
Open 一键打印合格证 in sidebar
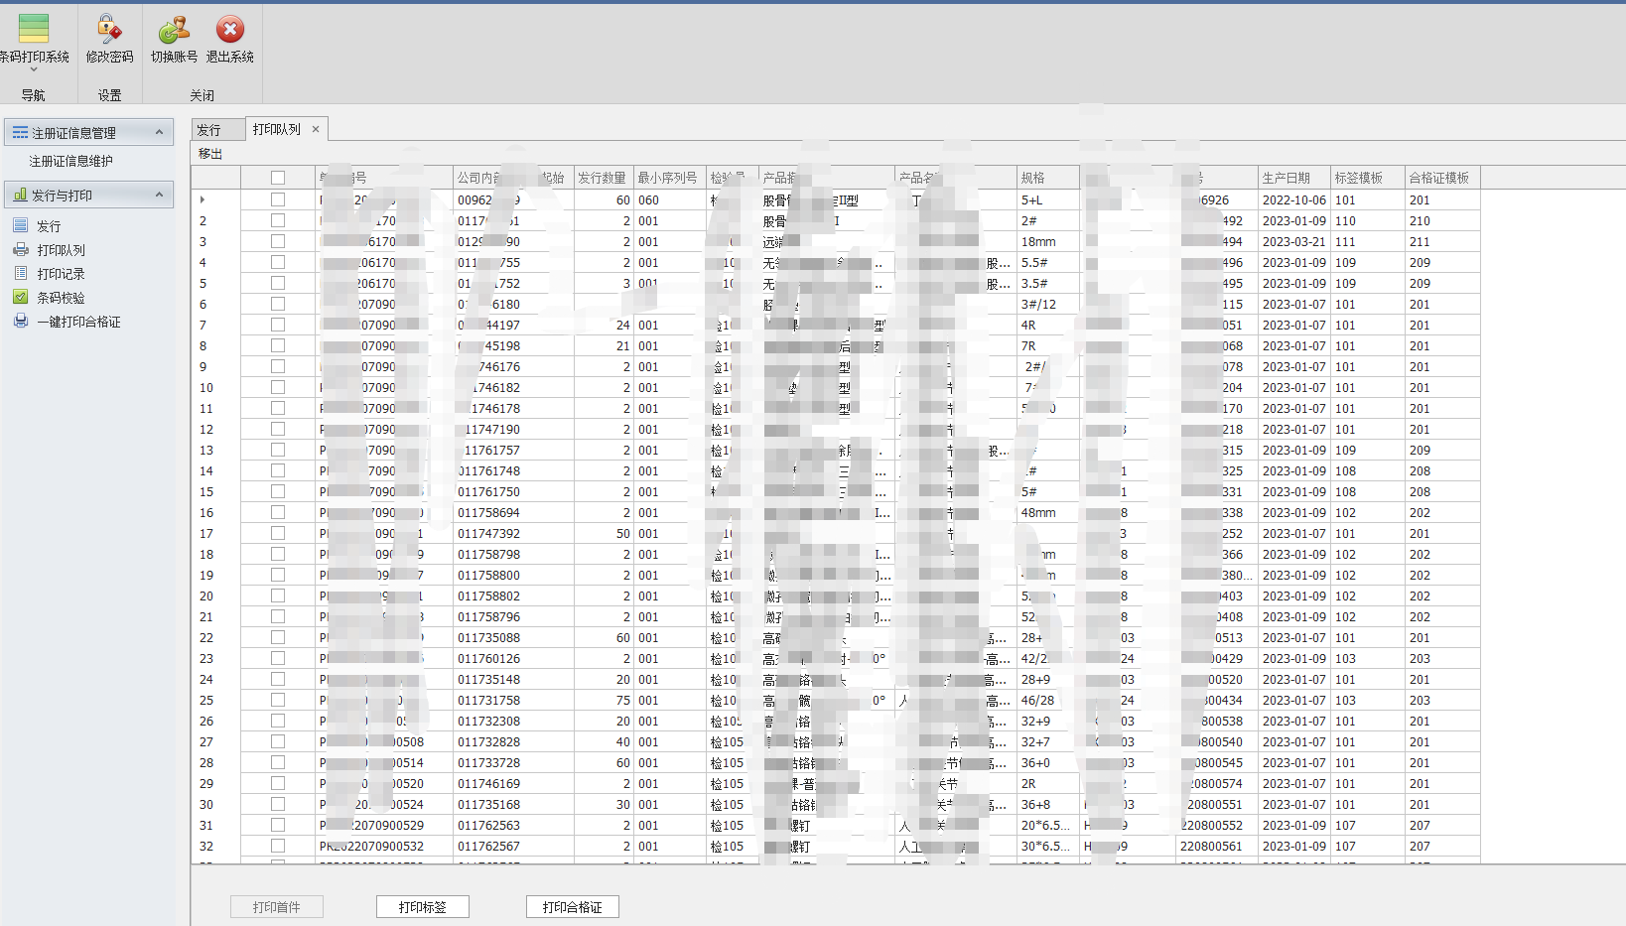coord(78,322)
